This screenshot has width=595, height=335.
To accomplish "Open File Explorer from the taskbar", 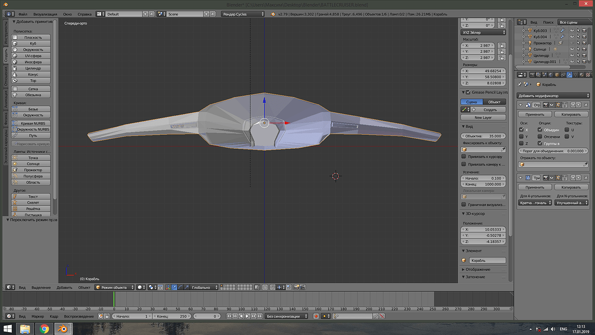I will coord(25,329).
